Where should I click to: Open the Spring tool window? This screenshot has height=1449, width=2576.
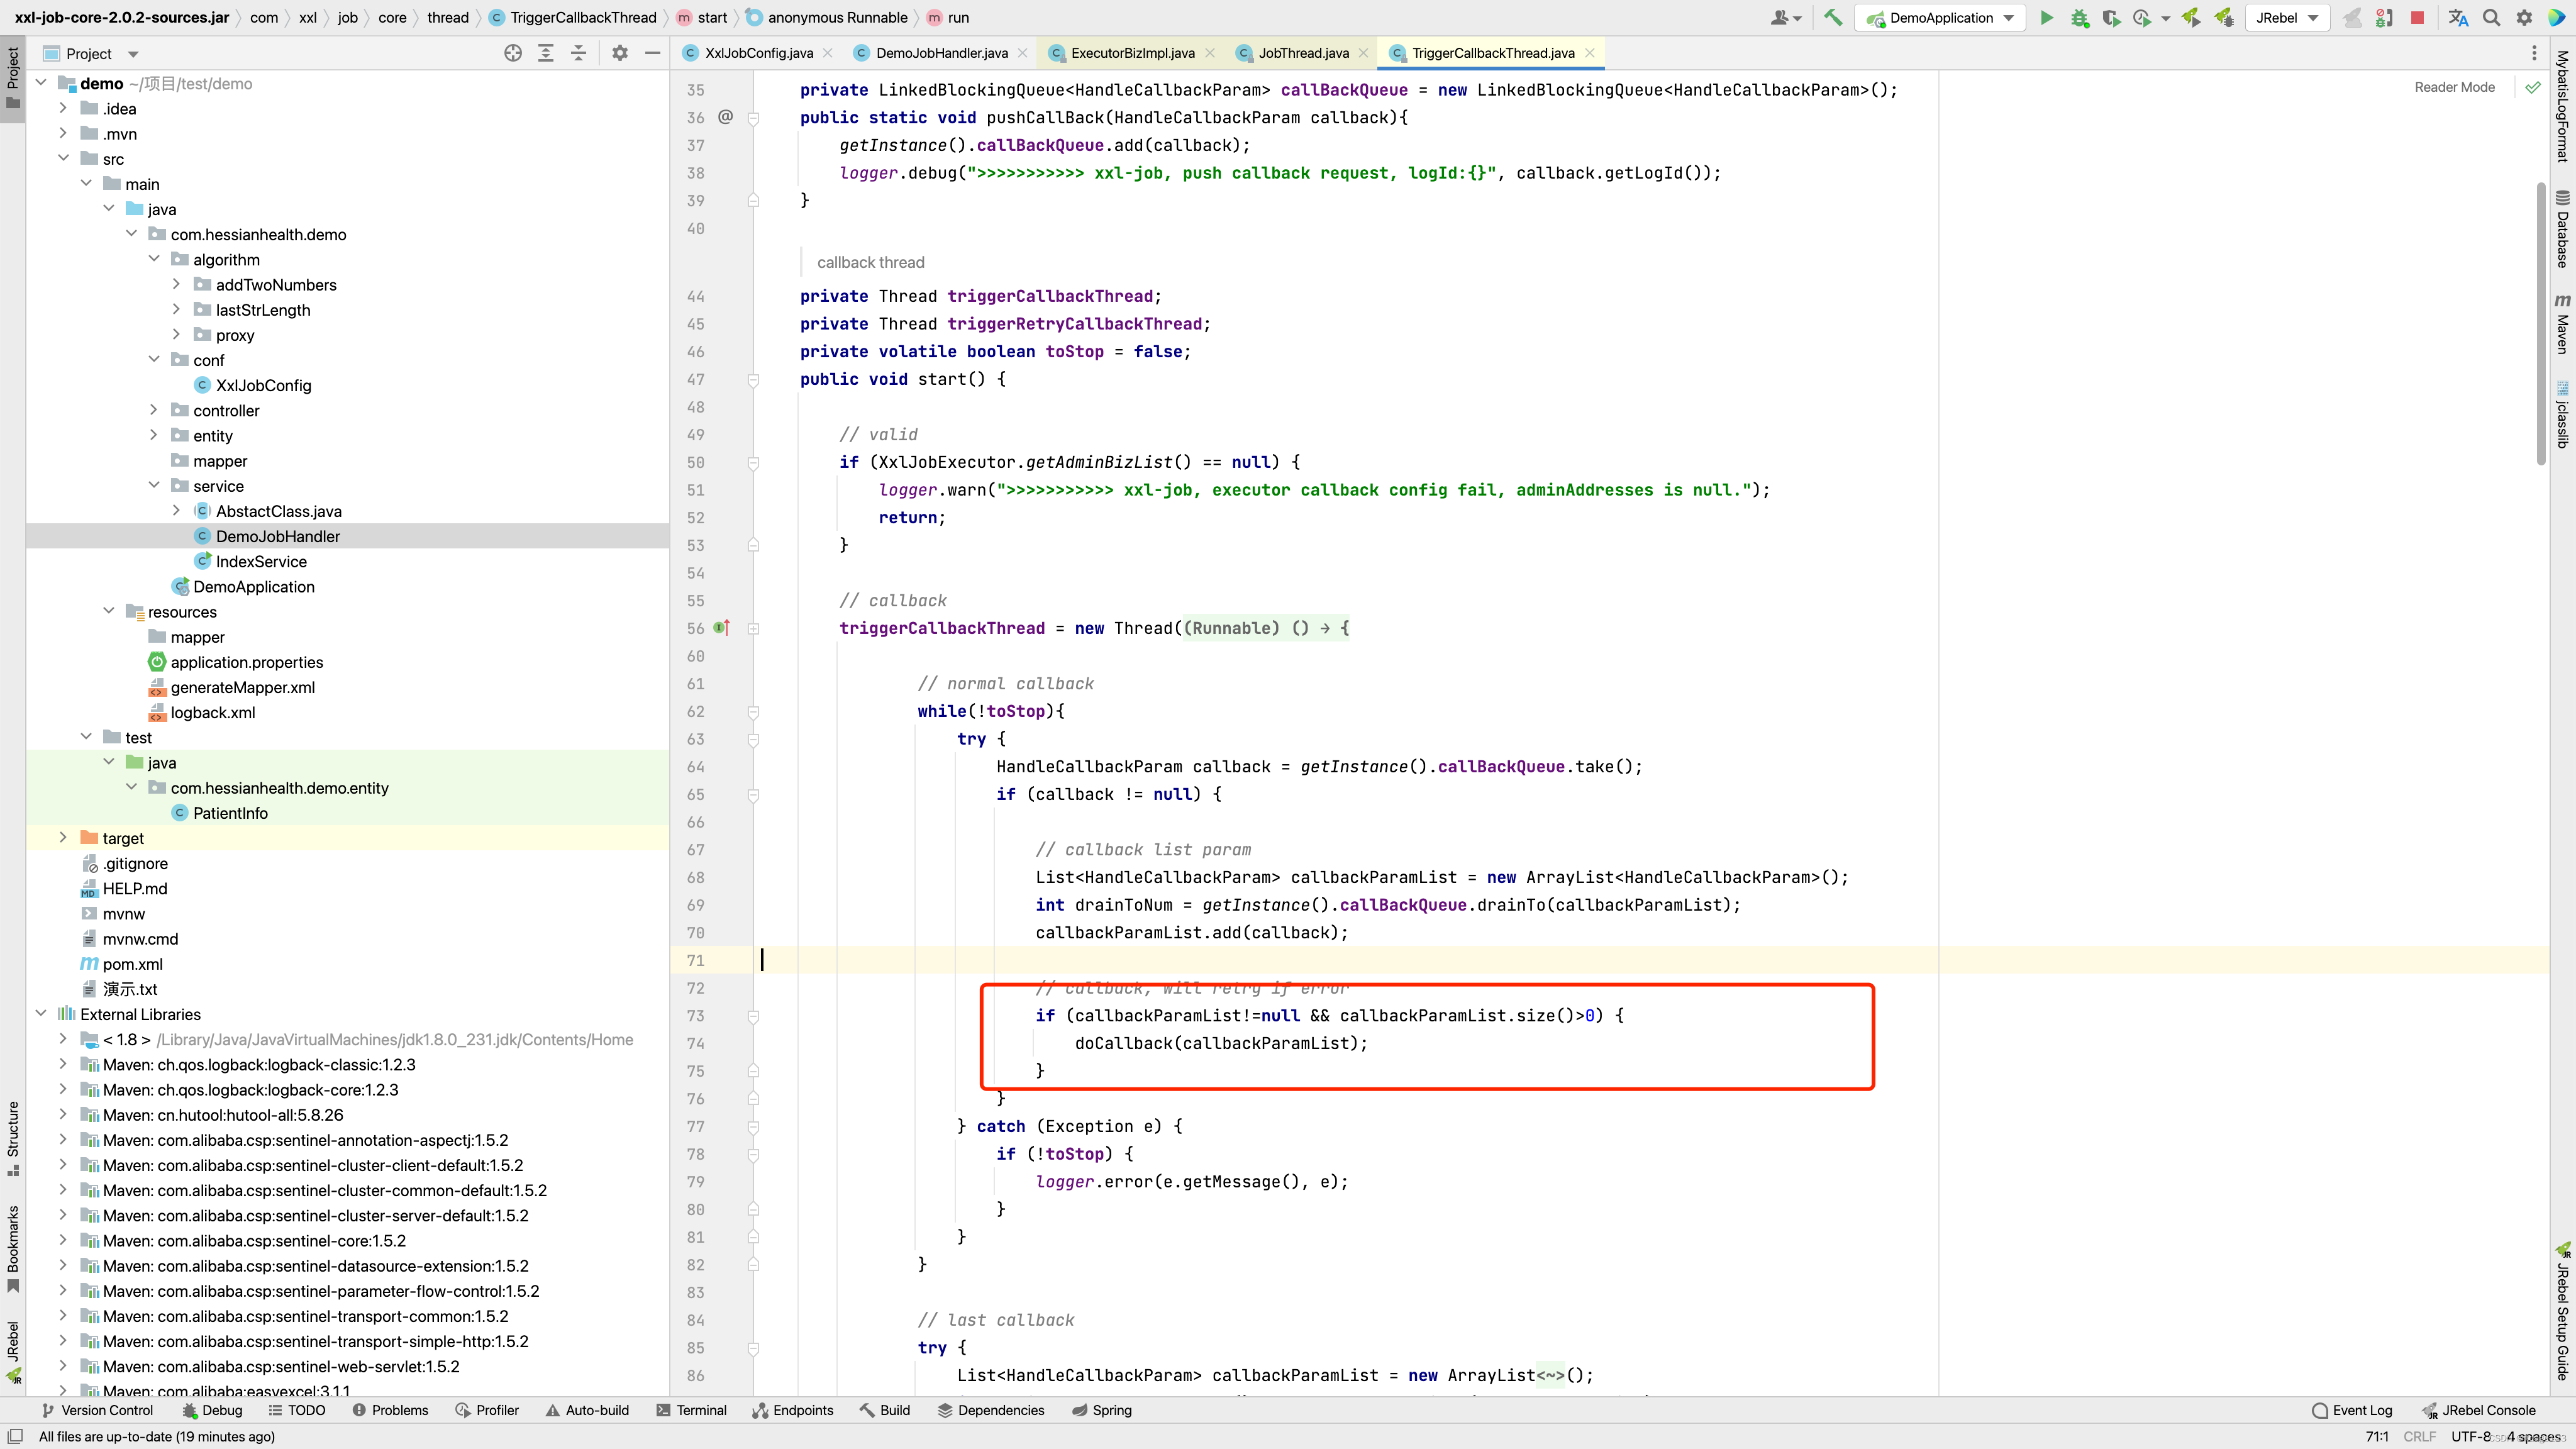[1101, 1410]
